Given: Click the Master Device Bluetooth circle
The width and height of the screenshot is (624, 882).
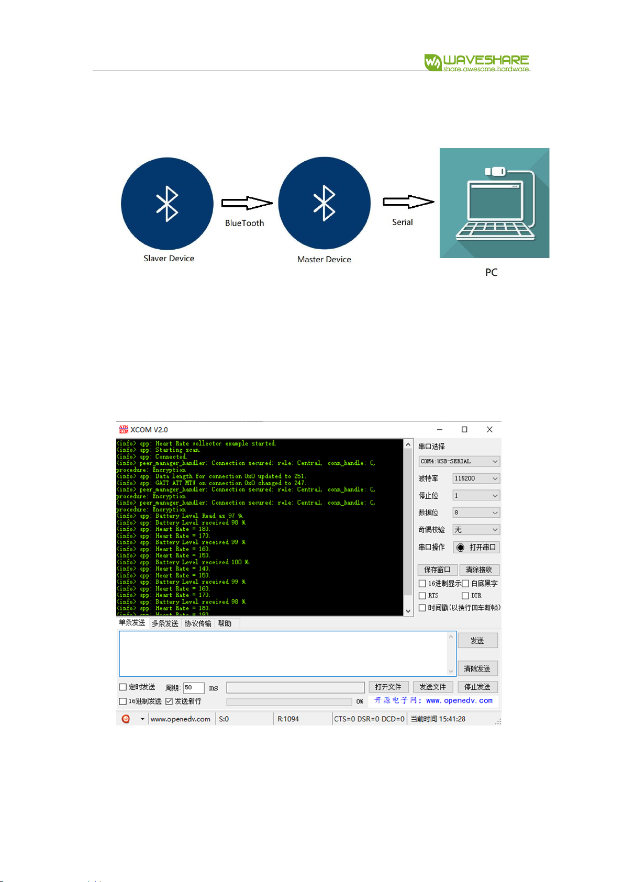Looking at the screenshot, I should (x=324, y=203).
